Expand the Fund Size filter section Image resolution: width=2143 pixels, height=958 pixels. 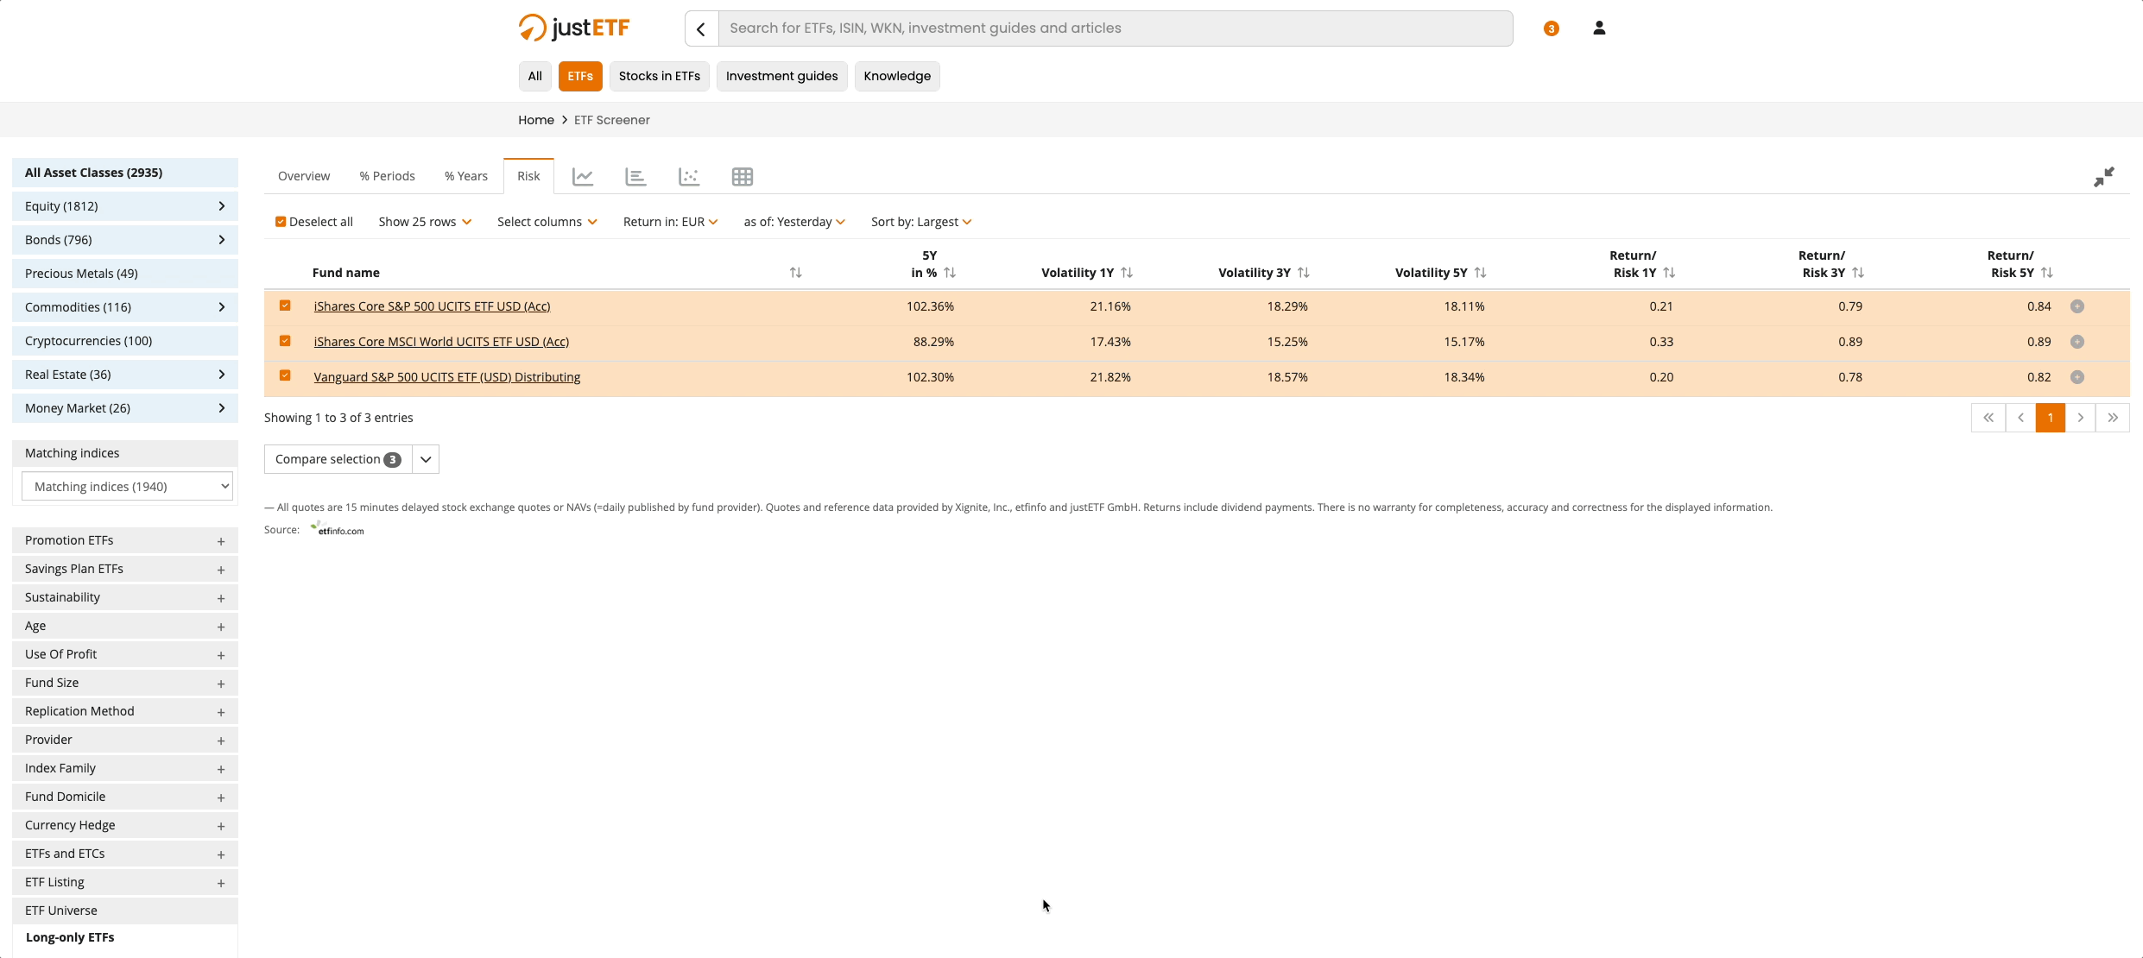(x=125, y=683)
